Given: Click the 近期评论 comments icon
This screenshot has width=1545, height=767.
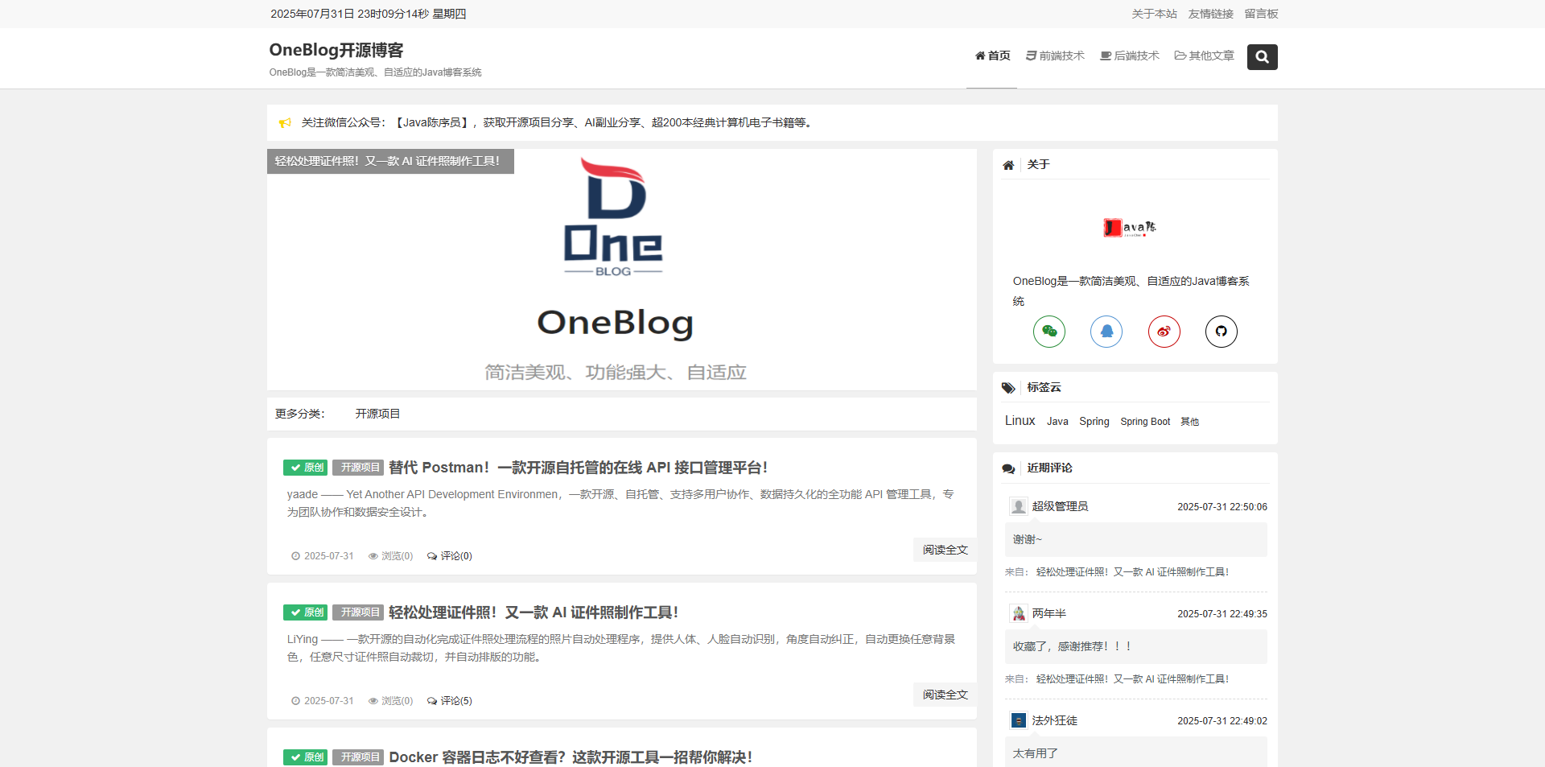Looking at the screenshot, I should point(1008,468).
